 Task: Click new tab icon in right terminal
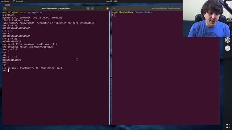pos(115,8)
